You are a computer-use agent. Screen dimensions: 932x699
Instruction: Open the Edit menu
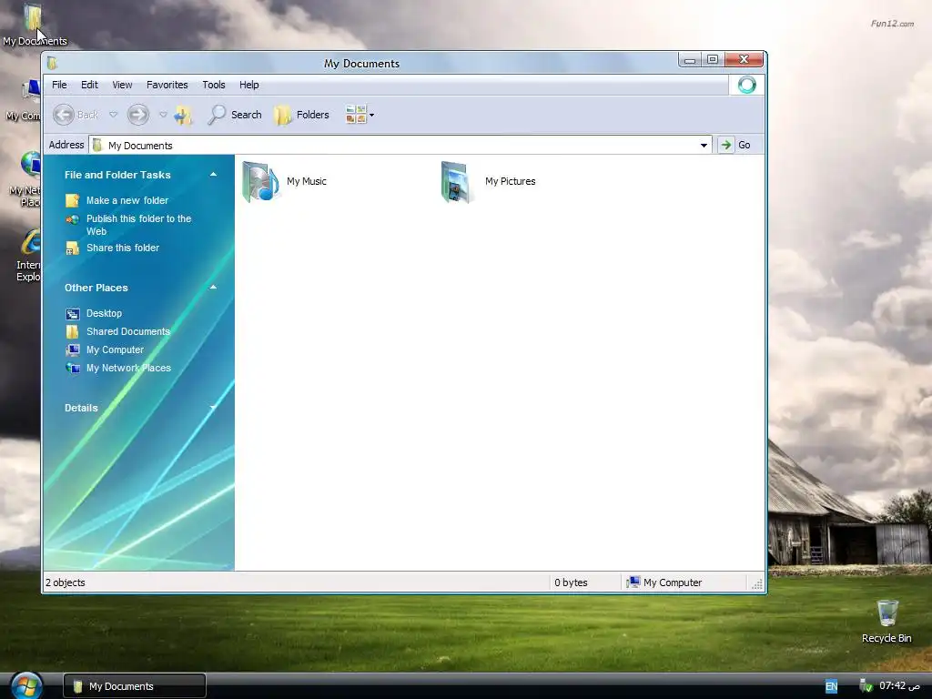89,85
